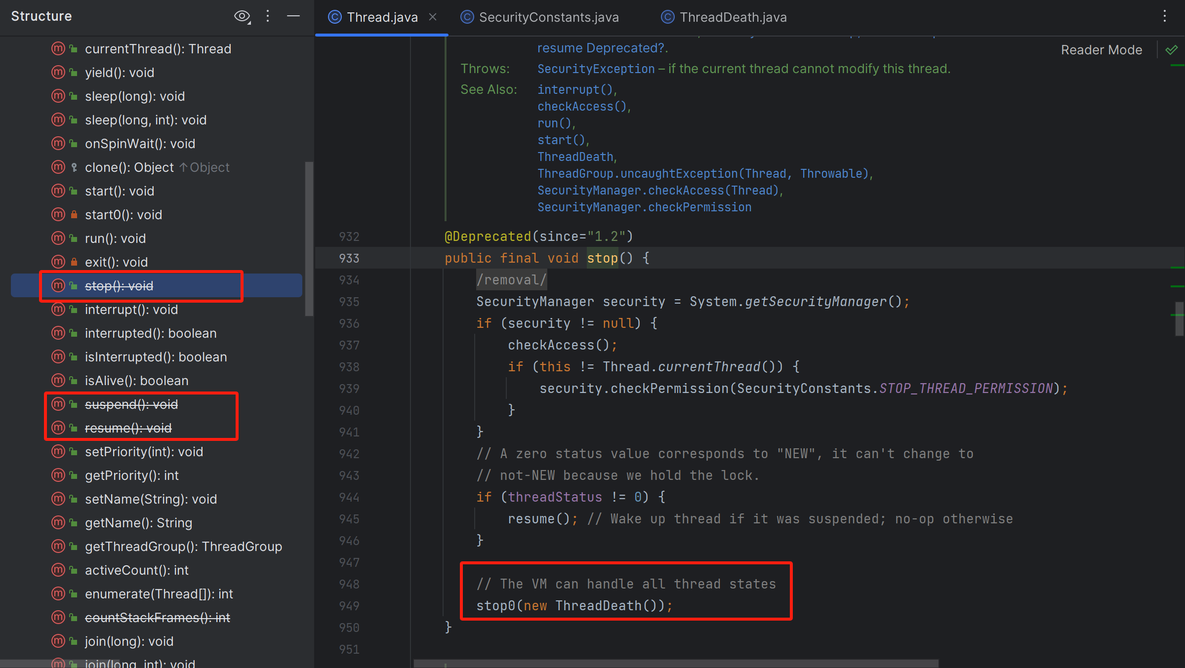Switch to ThreadDeath.java tab
The width and height of the screenshot is (1185, 668).
[x=733, y=17]
